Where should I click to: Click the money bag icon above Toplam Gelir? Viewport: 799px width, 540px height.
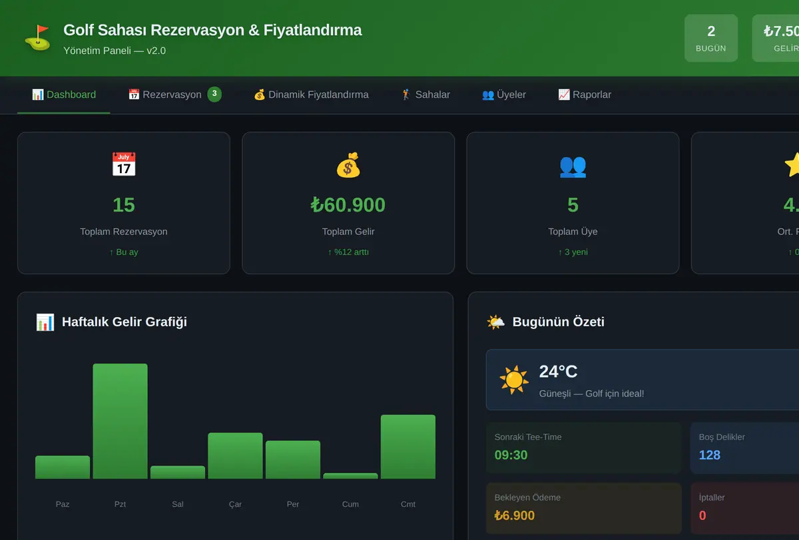tap(348, 164)
